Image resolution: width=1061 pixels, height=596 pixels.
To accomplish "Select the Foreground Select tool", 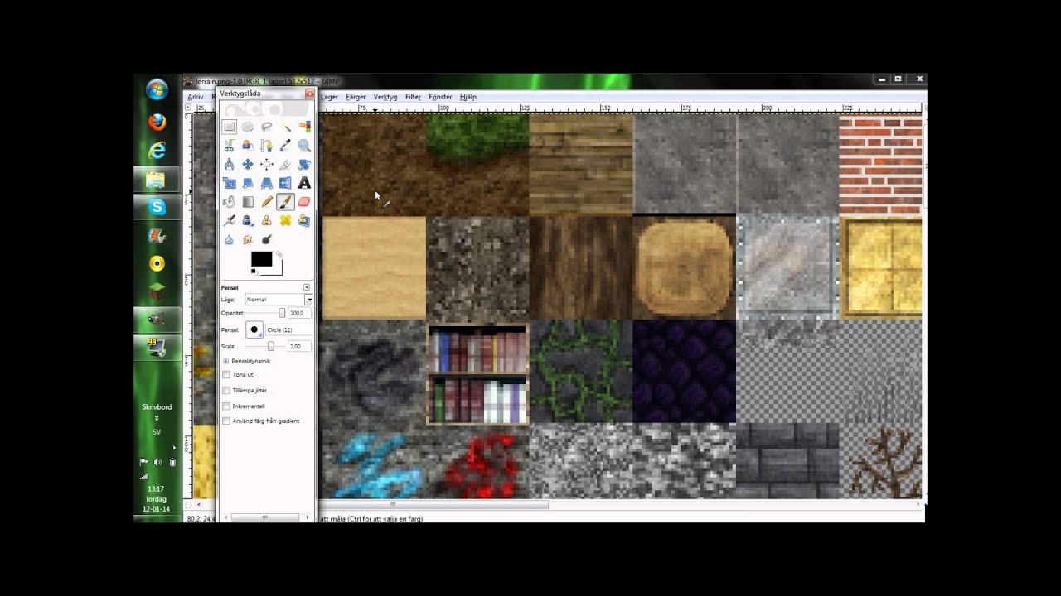I will [x=248, y=145].
